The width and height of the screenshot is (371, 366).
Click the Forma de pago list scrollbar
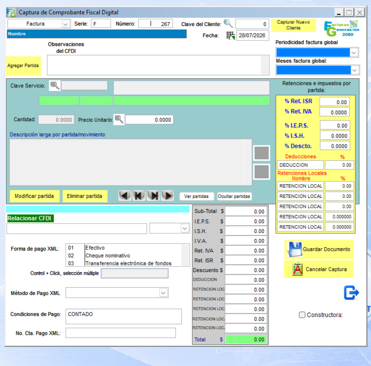tap(185, 255)
